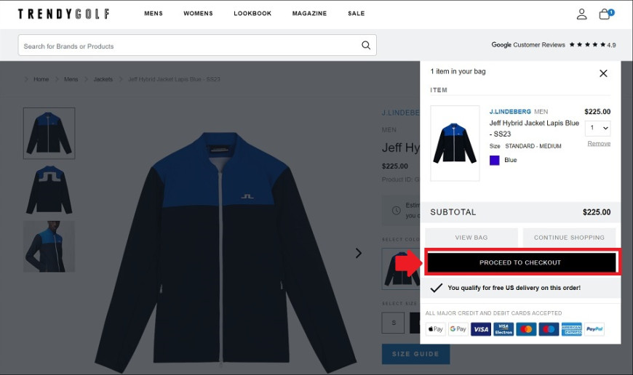The image size is (633, 375).
Task: Open the SALE menu item
Action: pos(356,13)
